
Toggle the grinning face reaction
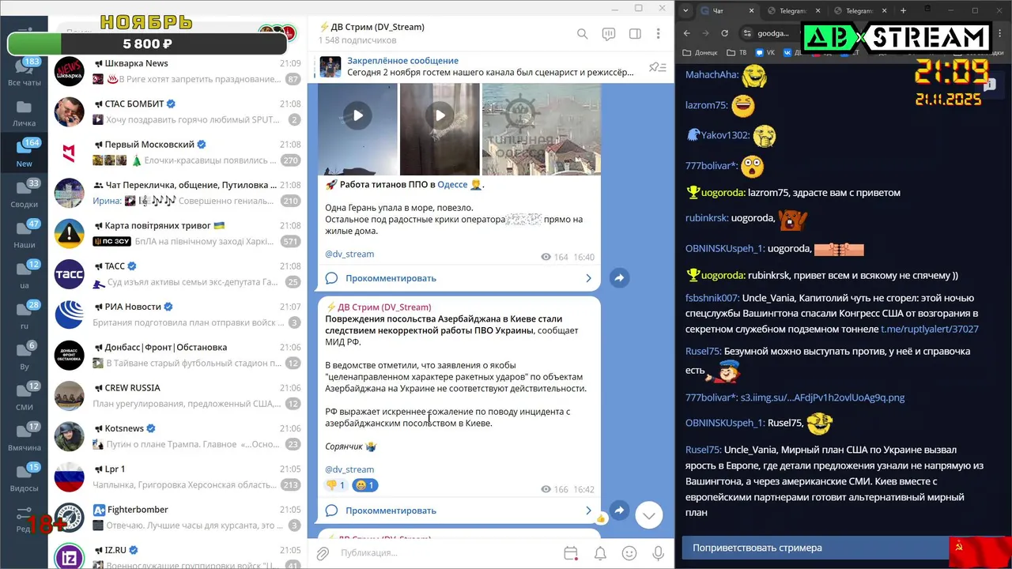(364, 485)
